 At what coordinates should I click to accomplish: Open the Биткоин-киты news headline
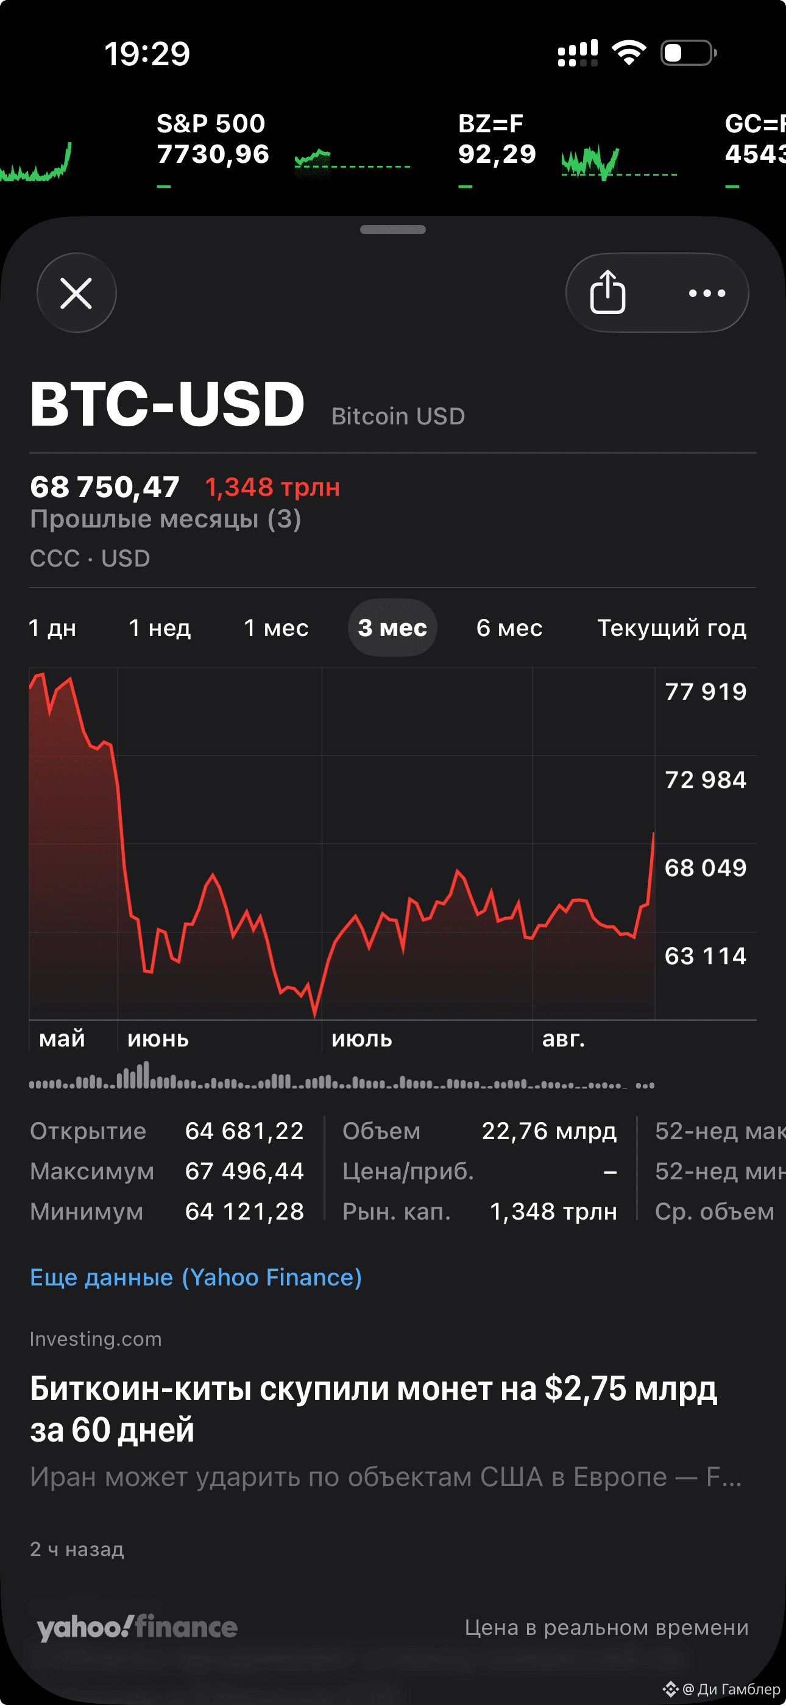tap(374, 1409)
